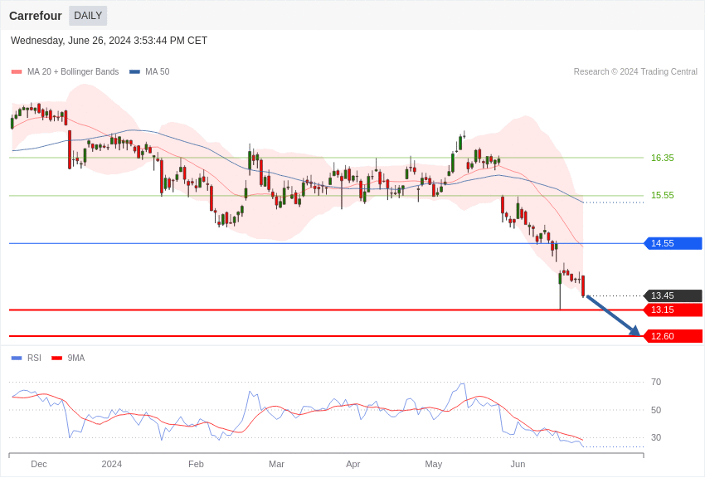Click the Carrefour chart title
This screenshot has width=705, height=478.
36,16
